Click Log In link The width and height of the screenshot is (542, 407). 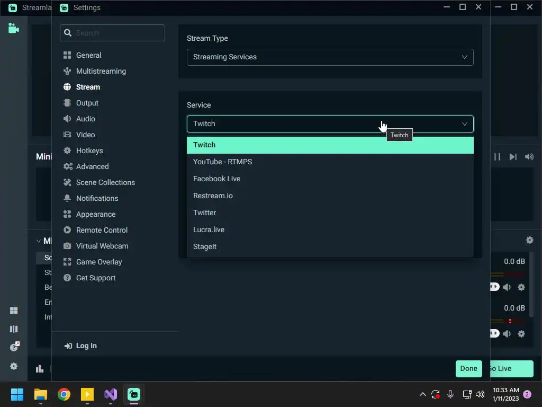tap(86, 346)
